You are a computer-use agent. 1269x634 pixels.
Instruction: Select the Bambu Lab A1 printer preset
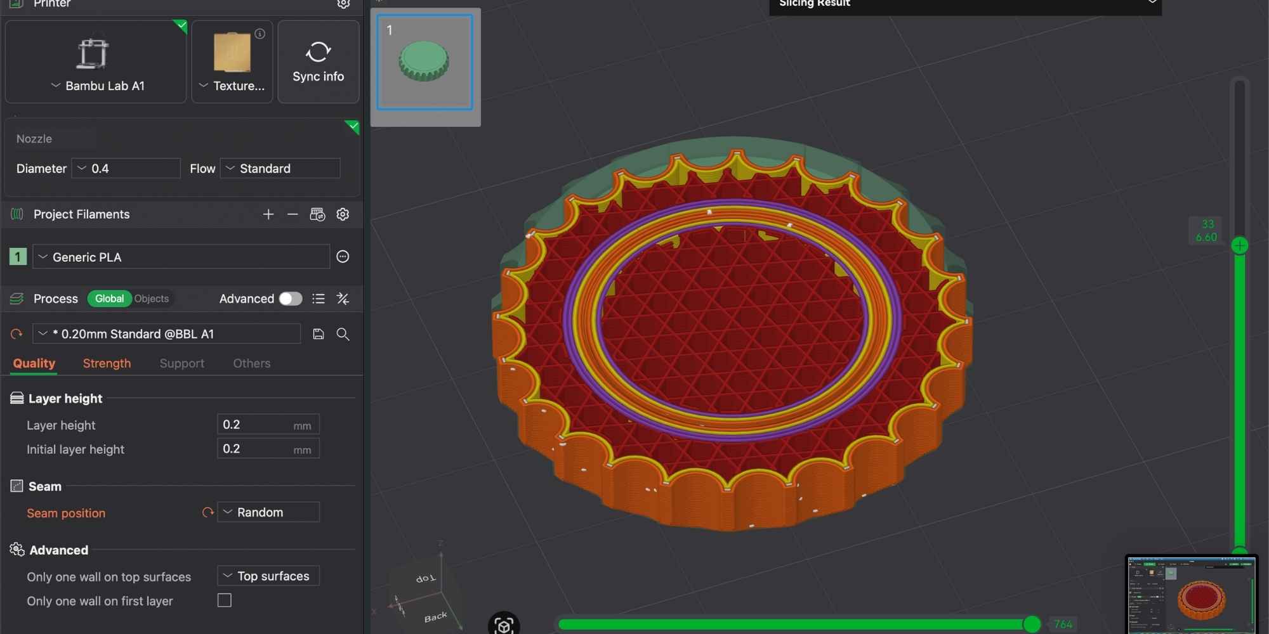96,61
